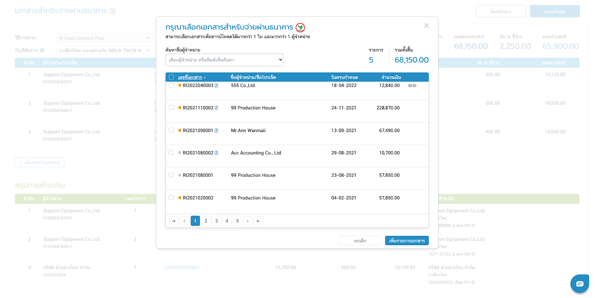Click the file icon next to RI2021090001
This screenshot has height=298, width=595.
point(216,131)
